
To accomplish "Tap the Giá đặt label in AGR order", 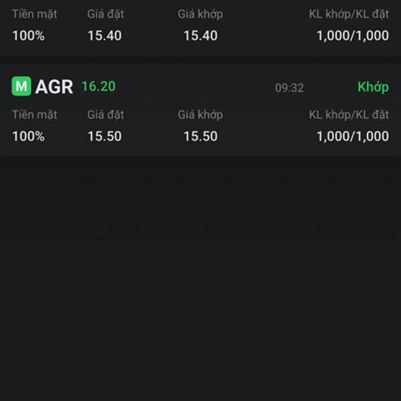I will point(106,115).
